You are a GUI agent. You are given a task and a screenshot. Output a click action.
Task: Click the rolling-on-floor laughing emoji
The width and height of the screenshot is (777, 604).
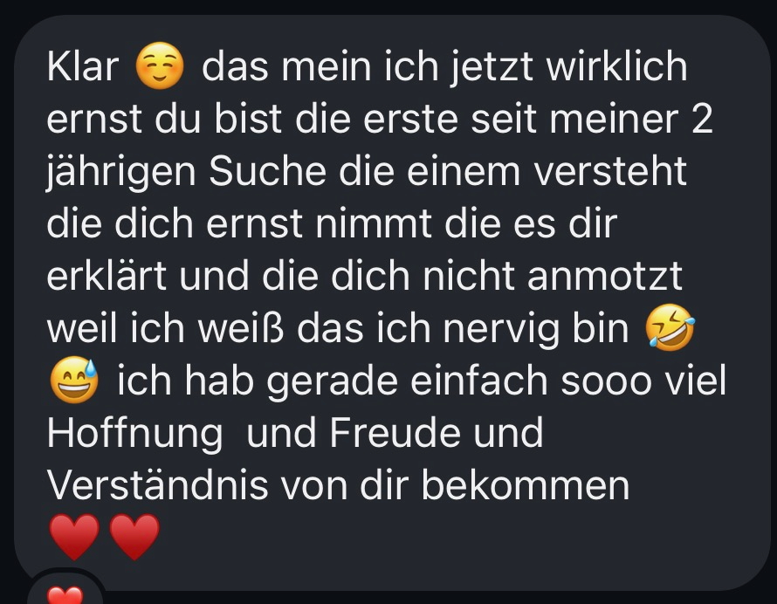click(670, 327)
